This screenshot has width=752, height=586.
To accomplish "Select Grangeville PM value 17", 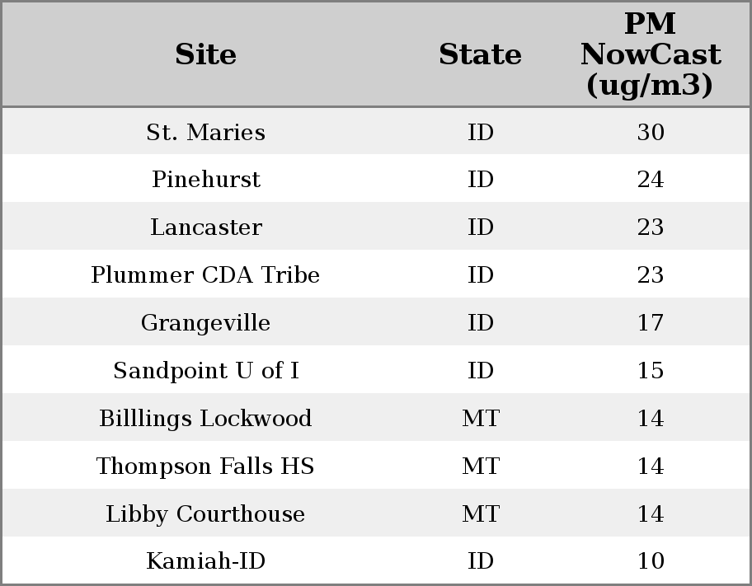I will (650, 322).
